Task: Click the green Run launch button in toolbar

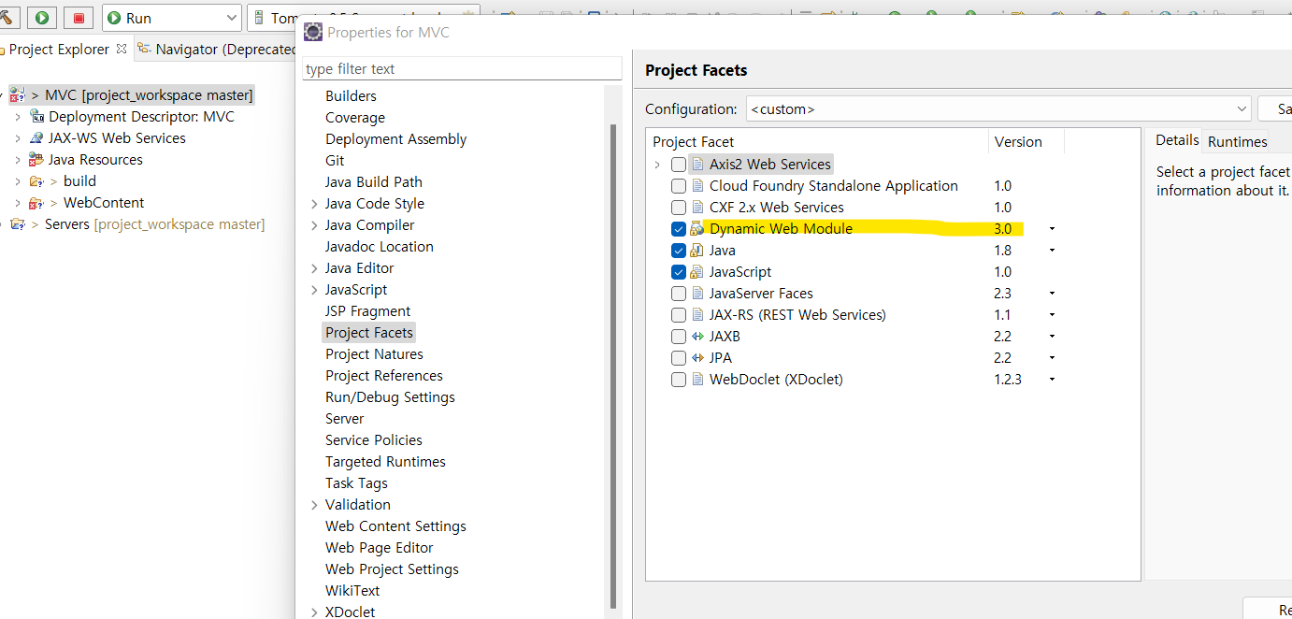Action: [x=42, y=18]
